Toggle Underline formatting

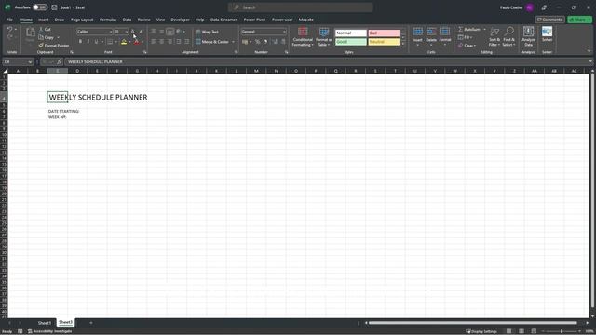pyautogui.click(x=96, y=42)
